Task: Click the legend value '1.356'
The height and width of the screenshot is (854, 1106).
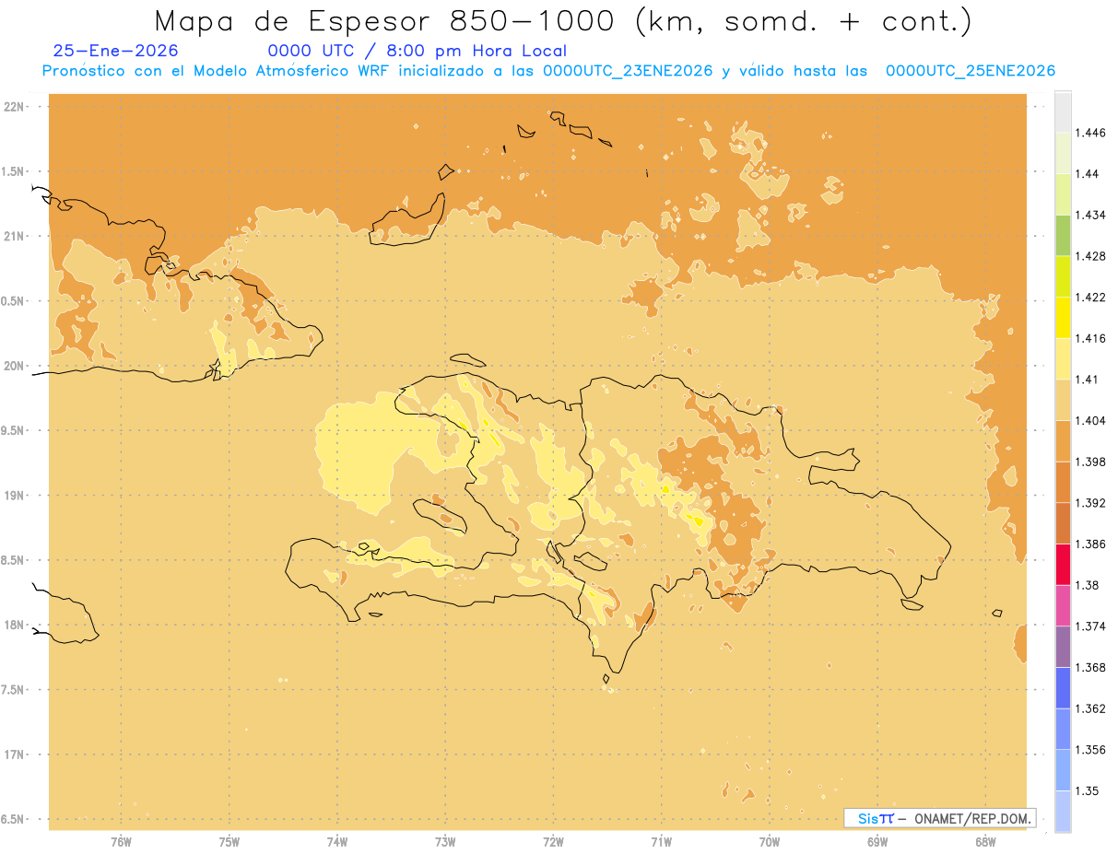Action: point(1090,749)
